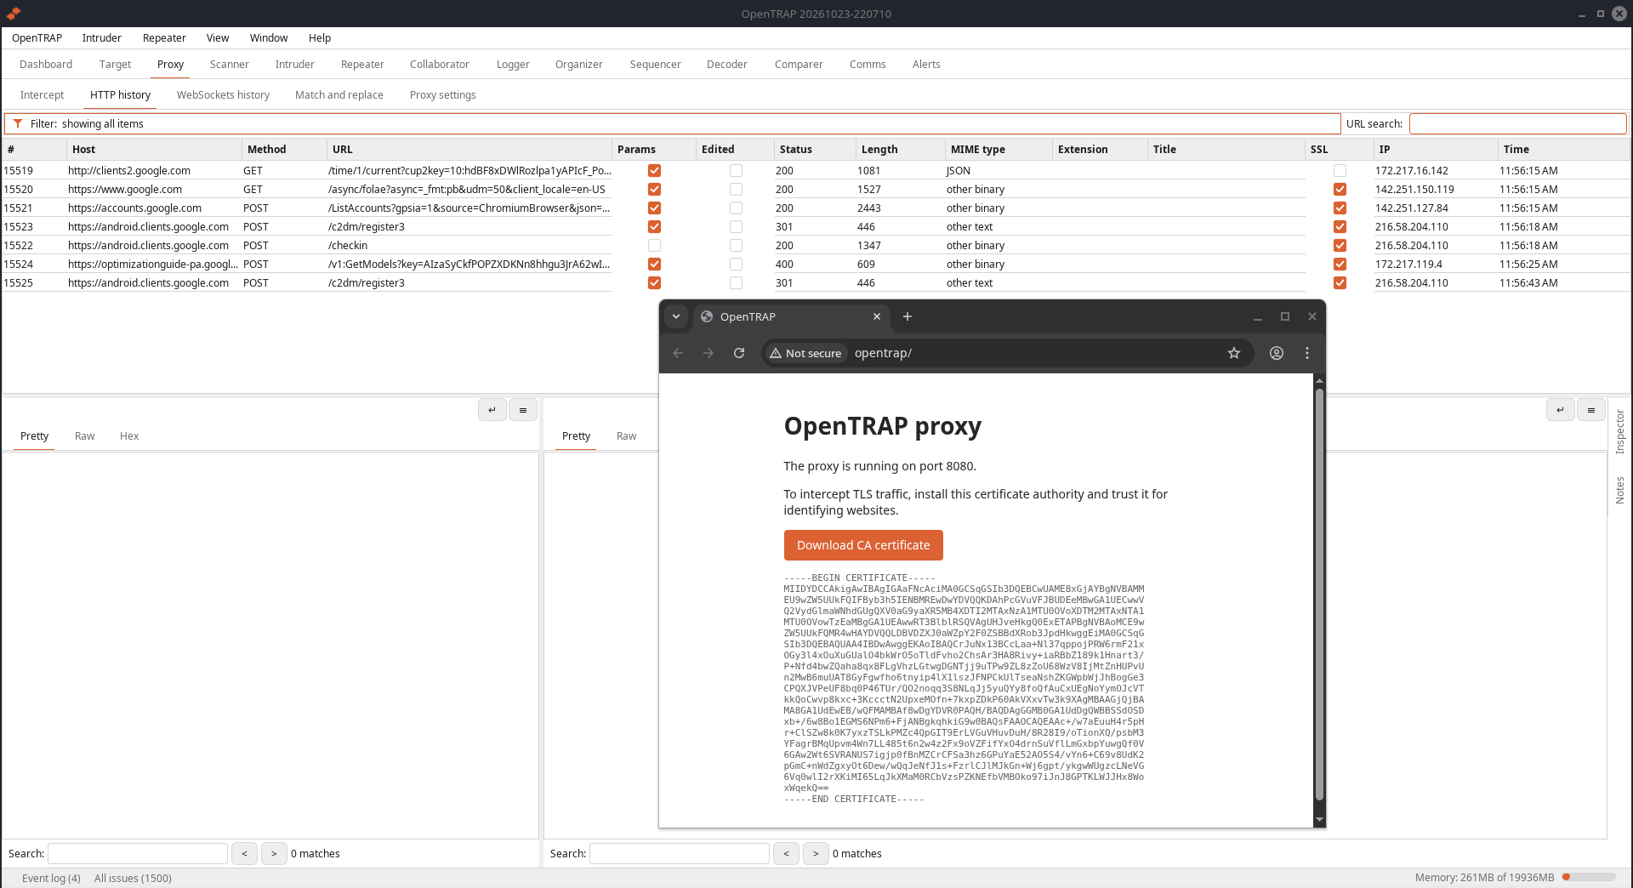Open the Inspector side panel
Screen dimensions: 1633x888
click(1619, 431)
